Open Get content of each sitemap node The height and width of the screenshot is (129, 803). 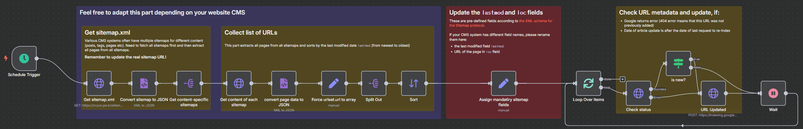coord(239,83)
